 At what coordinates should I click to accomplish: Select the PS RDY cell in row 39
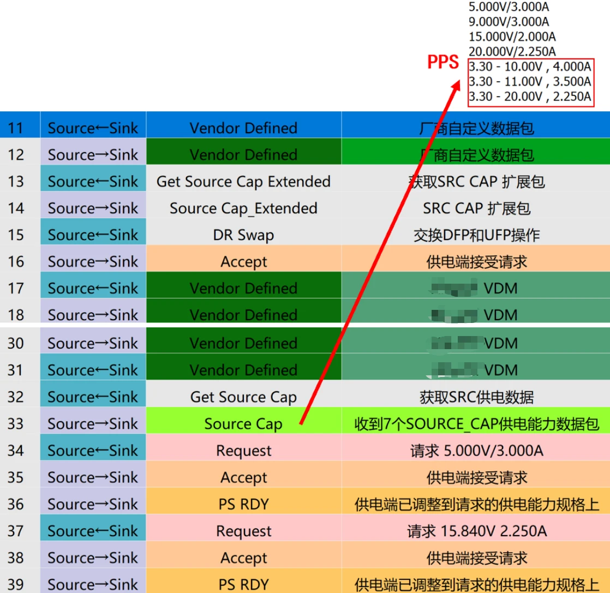tap(243, 584)
